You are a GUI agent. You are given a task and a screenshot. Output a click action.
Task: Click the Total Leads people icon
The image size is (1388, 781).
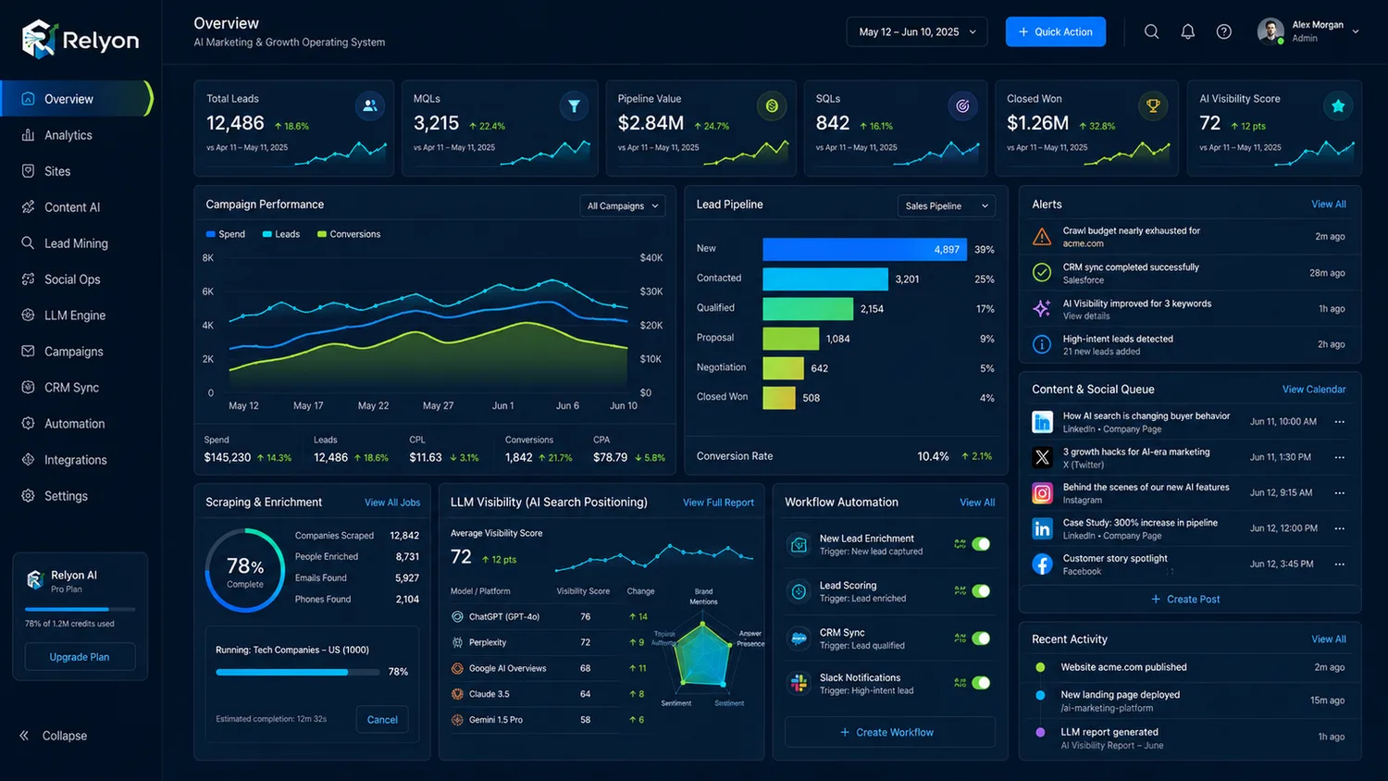coord(370,105)
